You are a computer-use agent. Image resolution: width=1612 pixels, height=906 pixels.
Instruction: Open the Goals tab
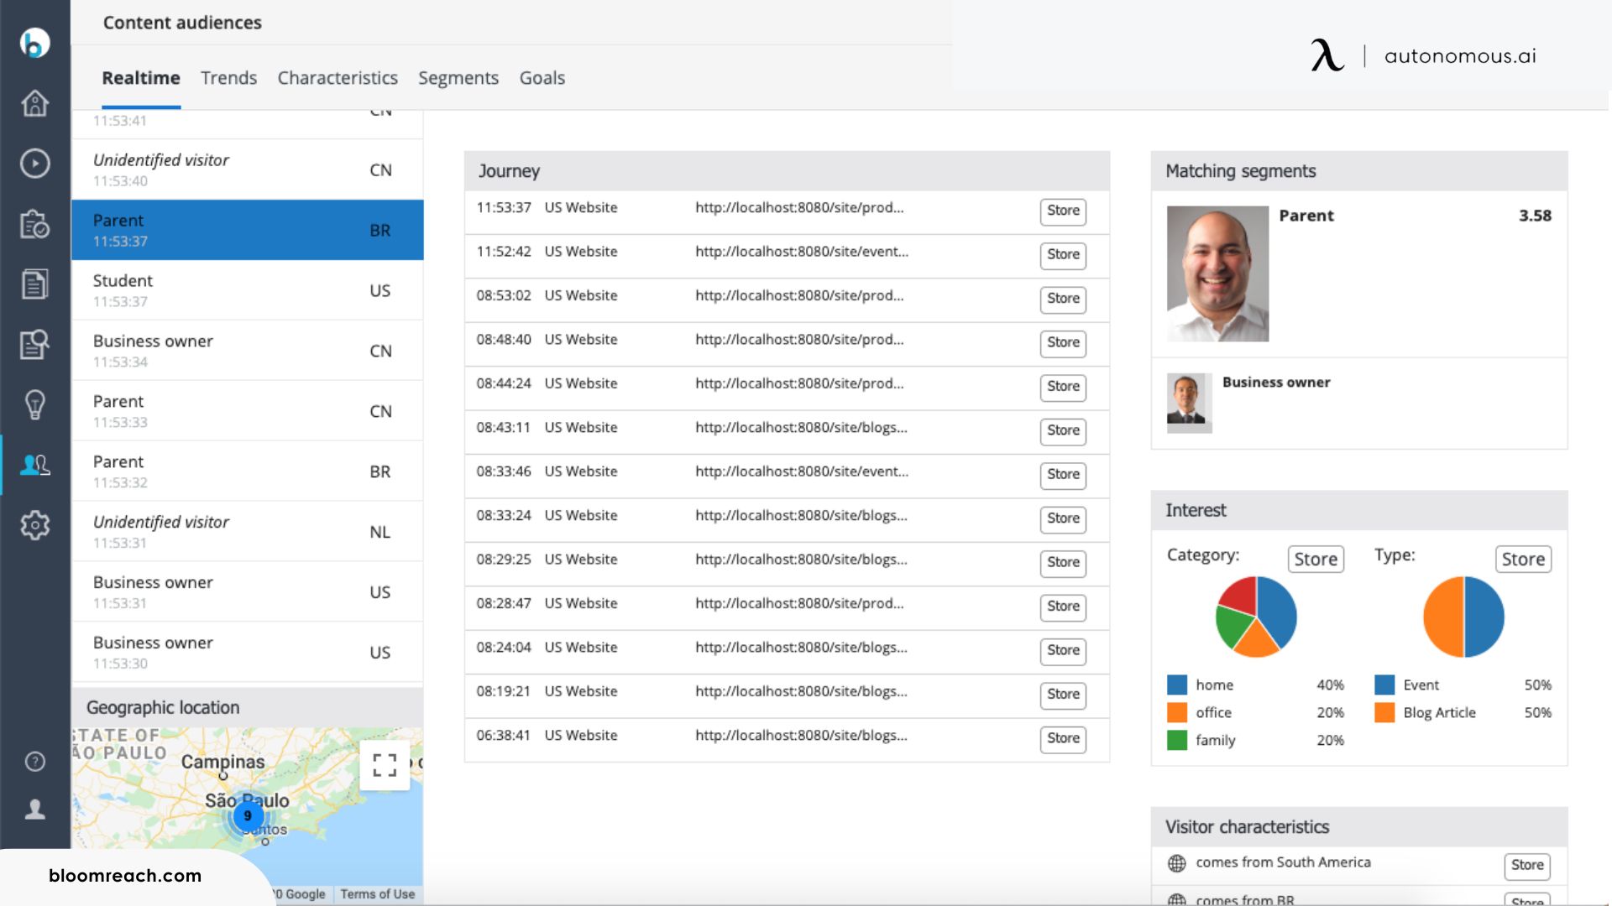(542, 78)
